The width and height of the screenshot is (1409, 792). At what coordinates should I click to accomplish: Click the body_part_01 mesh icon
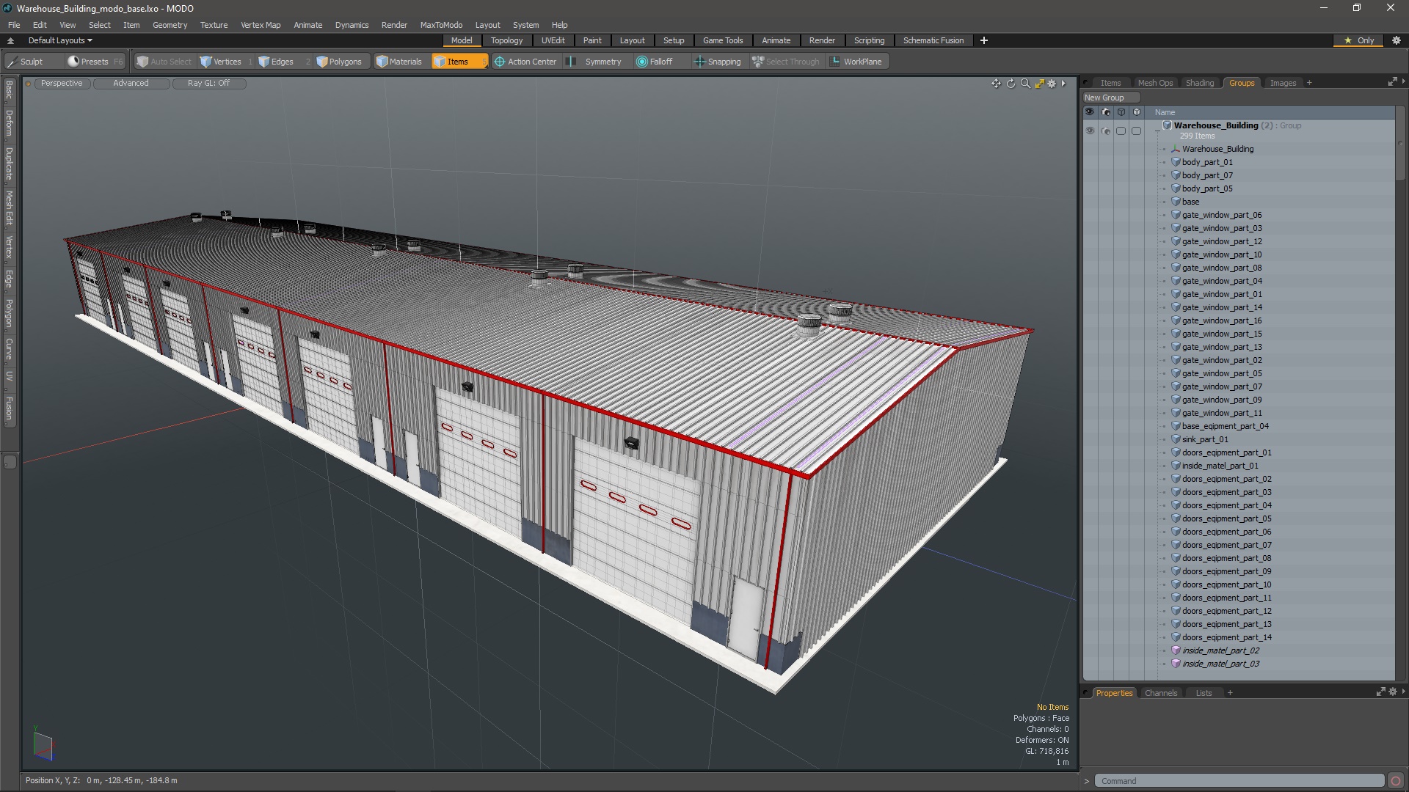(1175, 162)
